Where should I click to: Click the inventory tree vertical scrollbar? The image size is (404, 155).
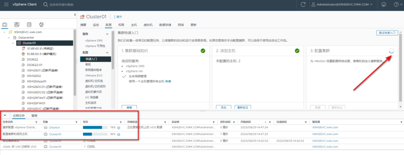[75, 63]
